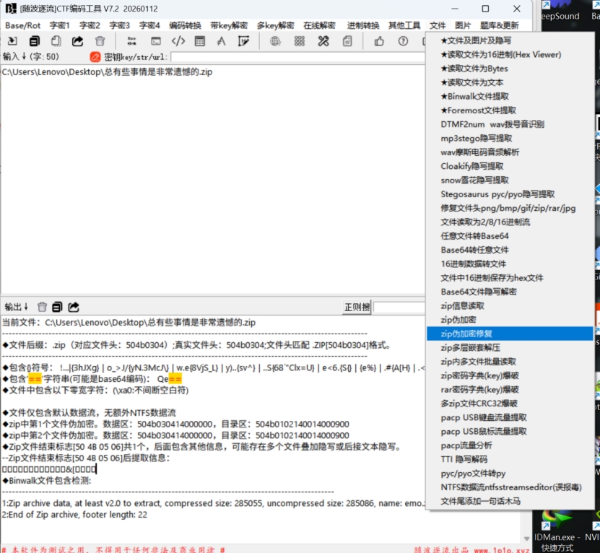This screenshot has width=600, height=553.
Task: Select mp3stego隐写提取 entry
Action: [x=510, y=138]
